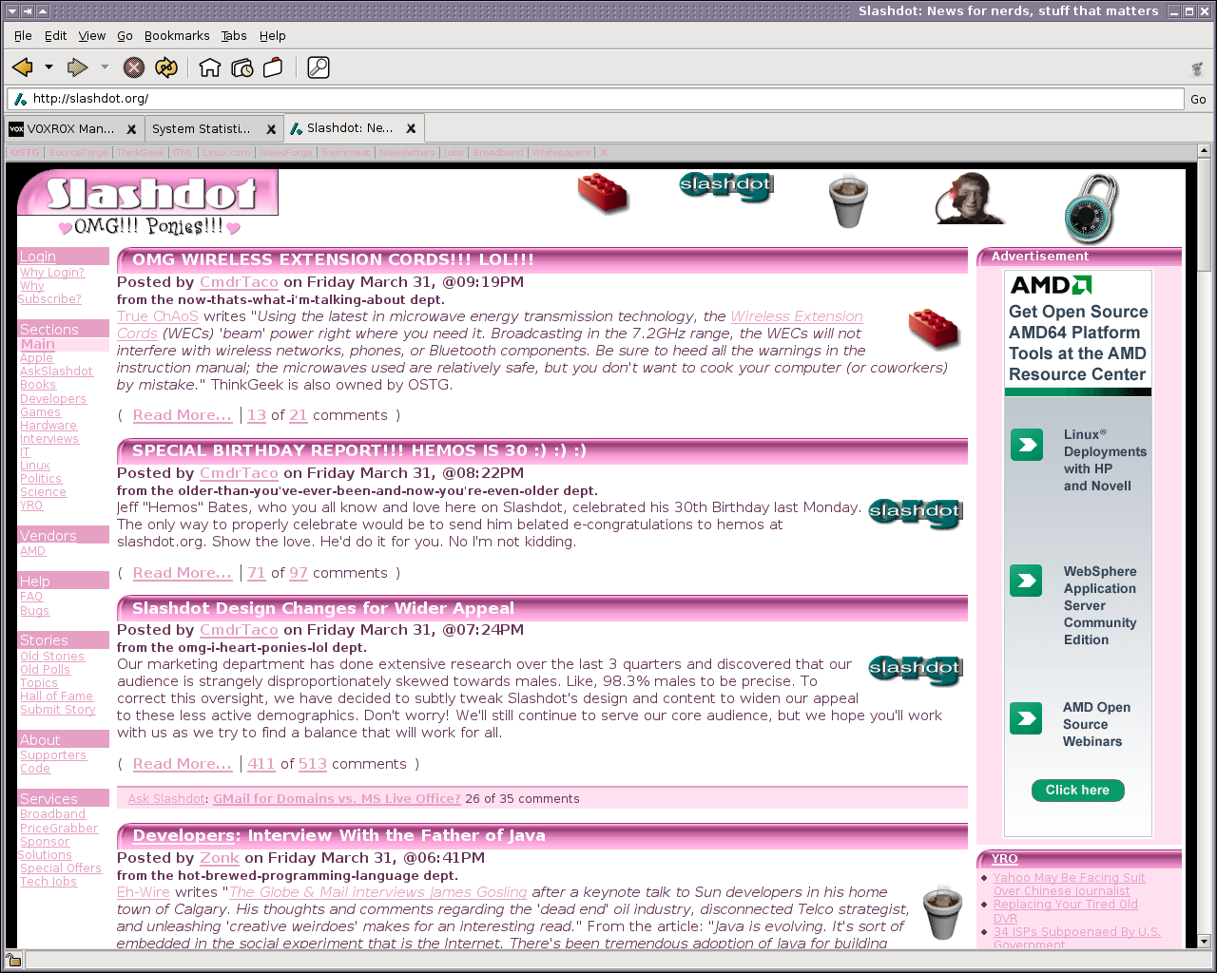Close the Slashdot tab with its X
Viewport: 1217px width, 973px height.
(x=411, y=128)
